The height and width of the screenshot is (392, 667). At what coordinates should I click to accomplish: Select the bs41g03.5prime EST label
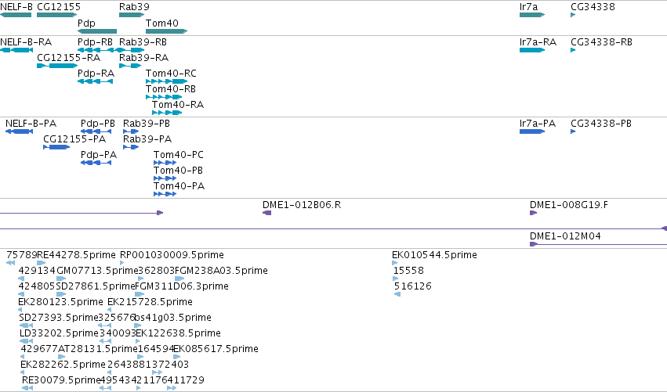click(x=172, y=318)
